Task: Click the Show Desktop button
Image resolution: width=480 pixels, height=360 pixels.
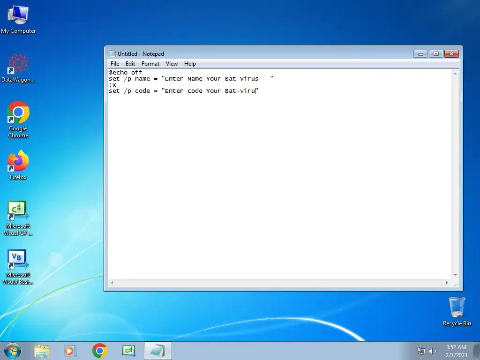Action: [477, 351]
